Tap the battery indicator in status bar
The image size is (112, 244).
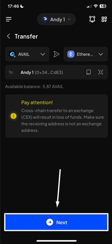tap(103, 6)
